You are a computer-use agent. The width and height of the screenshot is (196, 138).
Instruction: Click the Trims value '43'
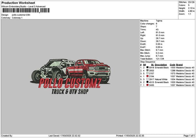coord(157,30)
